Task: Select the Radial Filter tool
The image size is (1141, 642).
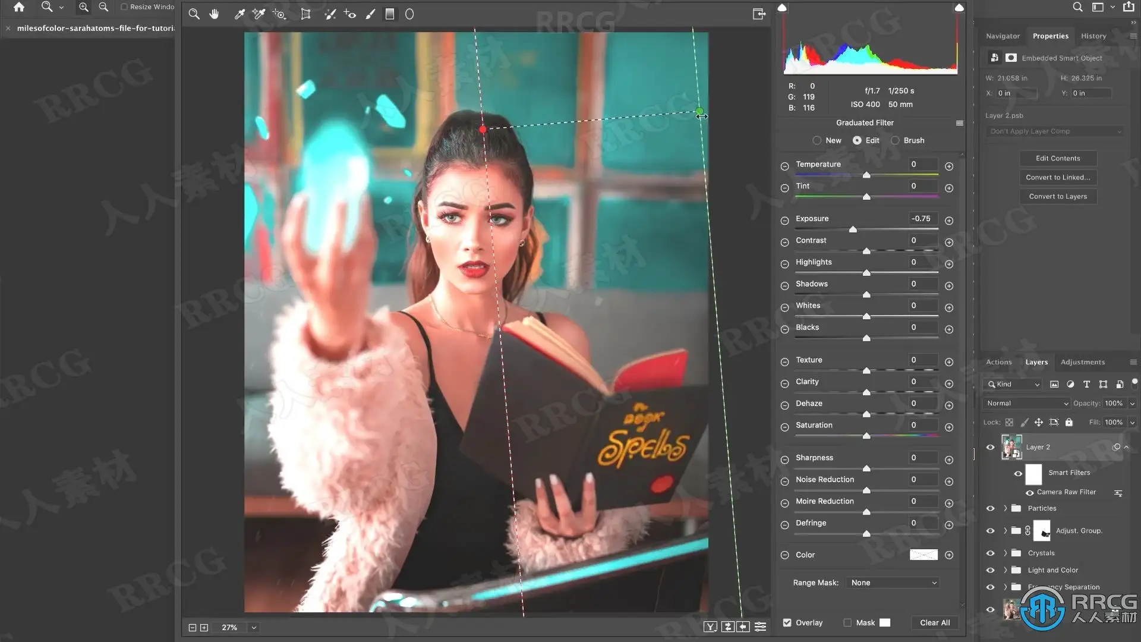Action: (409, 14)
